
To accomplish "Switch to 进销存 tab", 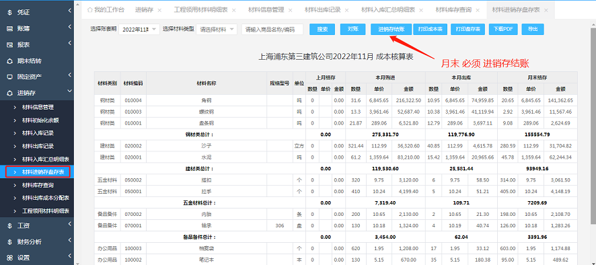I will (144, 10).
